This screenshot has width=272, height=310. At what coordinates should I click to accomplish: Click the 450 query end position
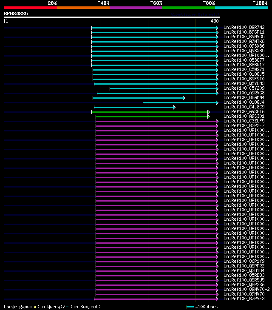215,21
